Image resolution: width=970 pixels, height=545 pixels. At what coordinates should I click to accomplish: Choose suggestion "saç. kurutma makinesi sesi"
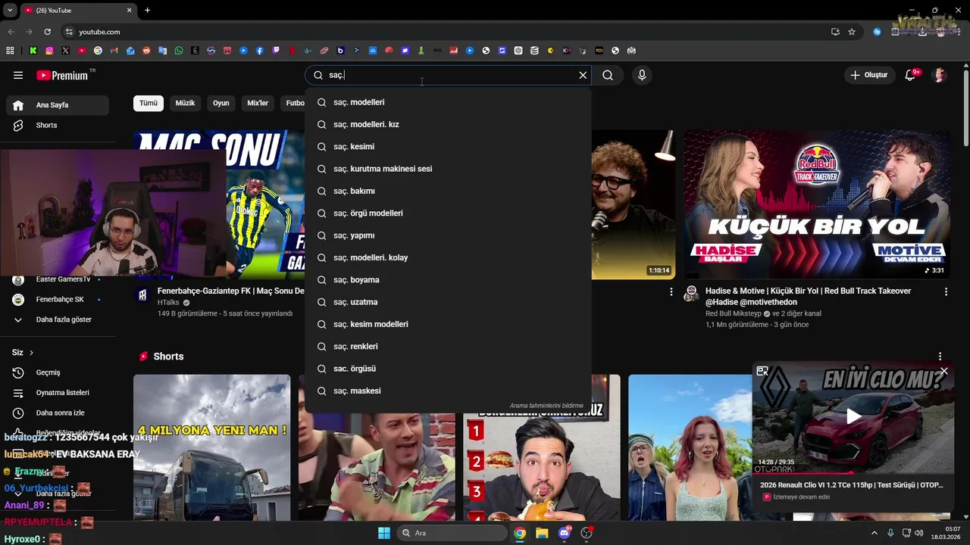448,169
